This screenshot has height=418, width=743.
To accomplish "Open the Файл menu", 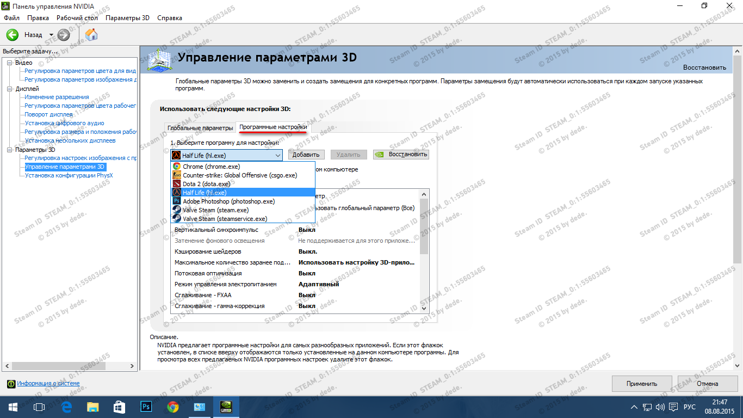I will coord(11,18).
